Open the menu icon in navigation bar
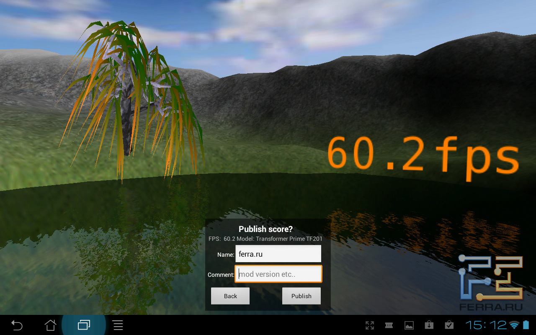 pos(118,325)
